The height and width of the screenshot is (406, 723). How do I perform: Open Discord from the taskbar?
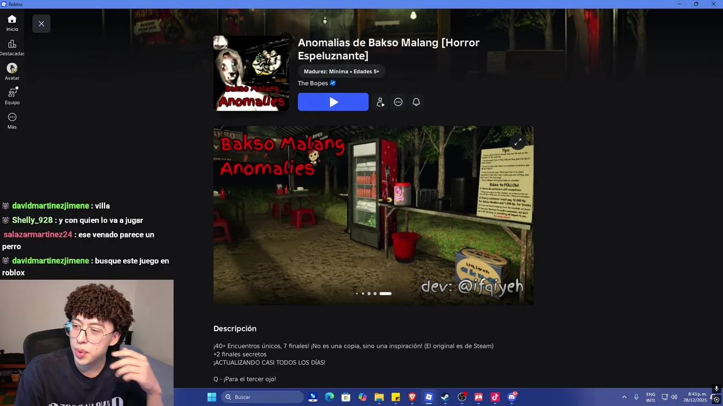click(512, 397)
